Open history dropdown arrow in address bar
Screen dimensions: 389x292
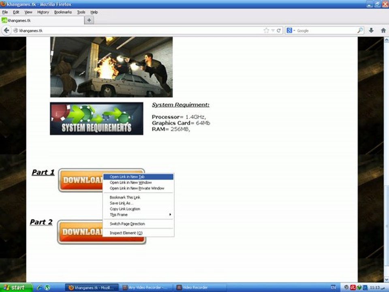[x=273, y=30]
